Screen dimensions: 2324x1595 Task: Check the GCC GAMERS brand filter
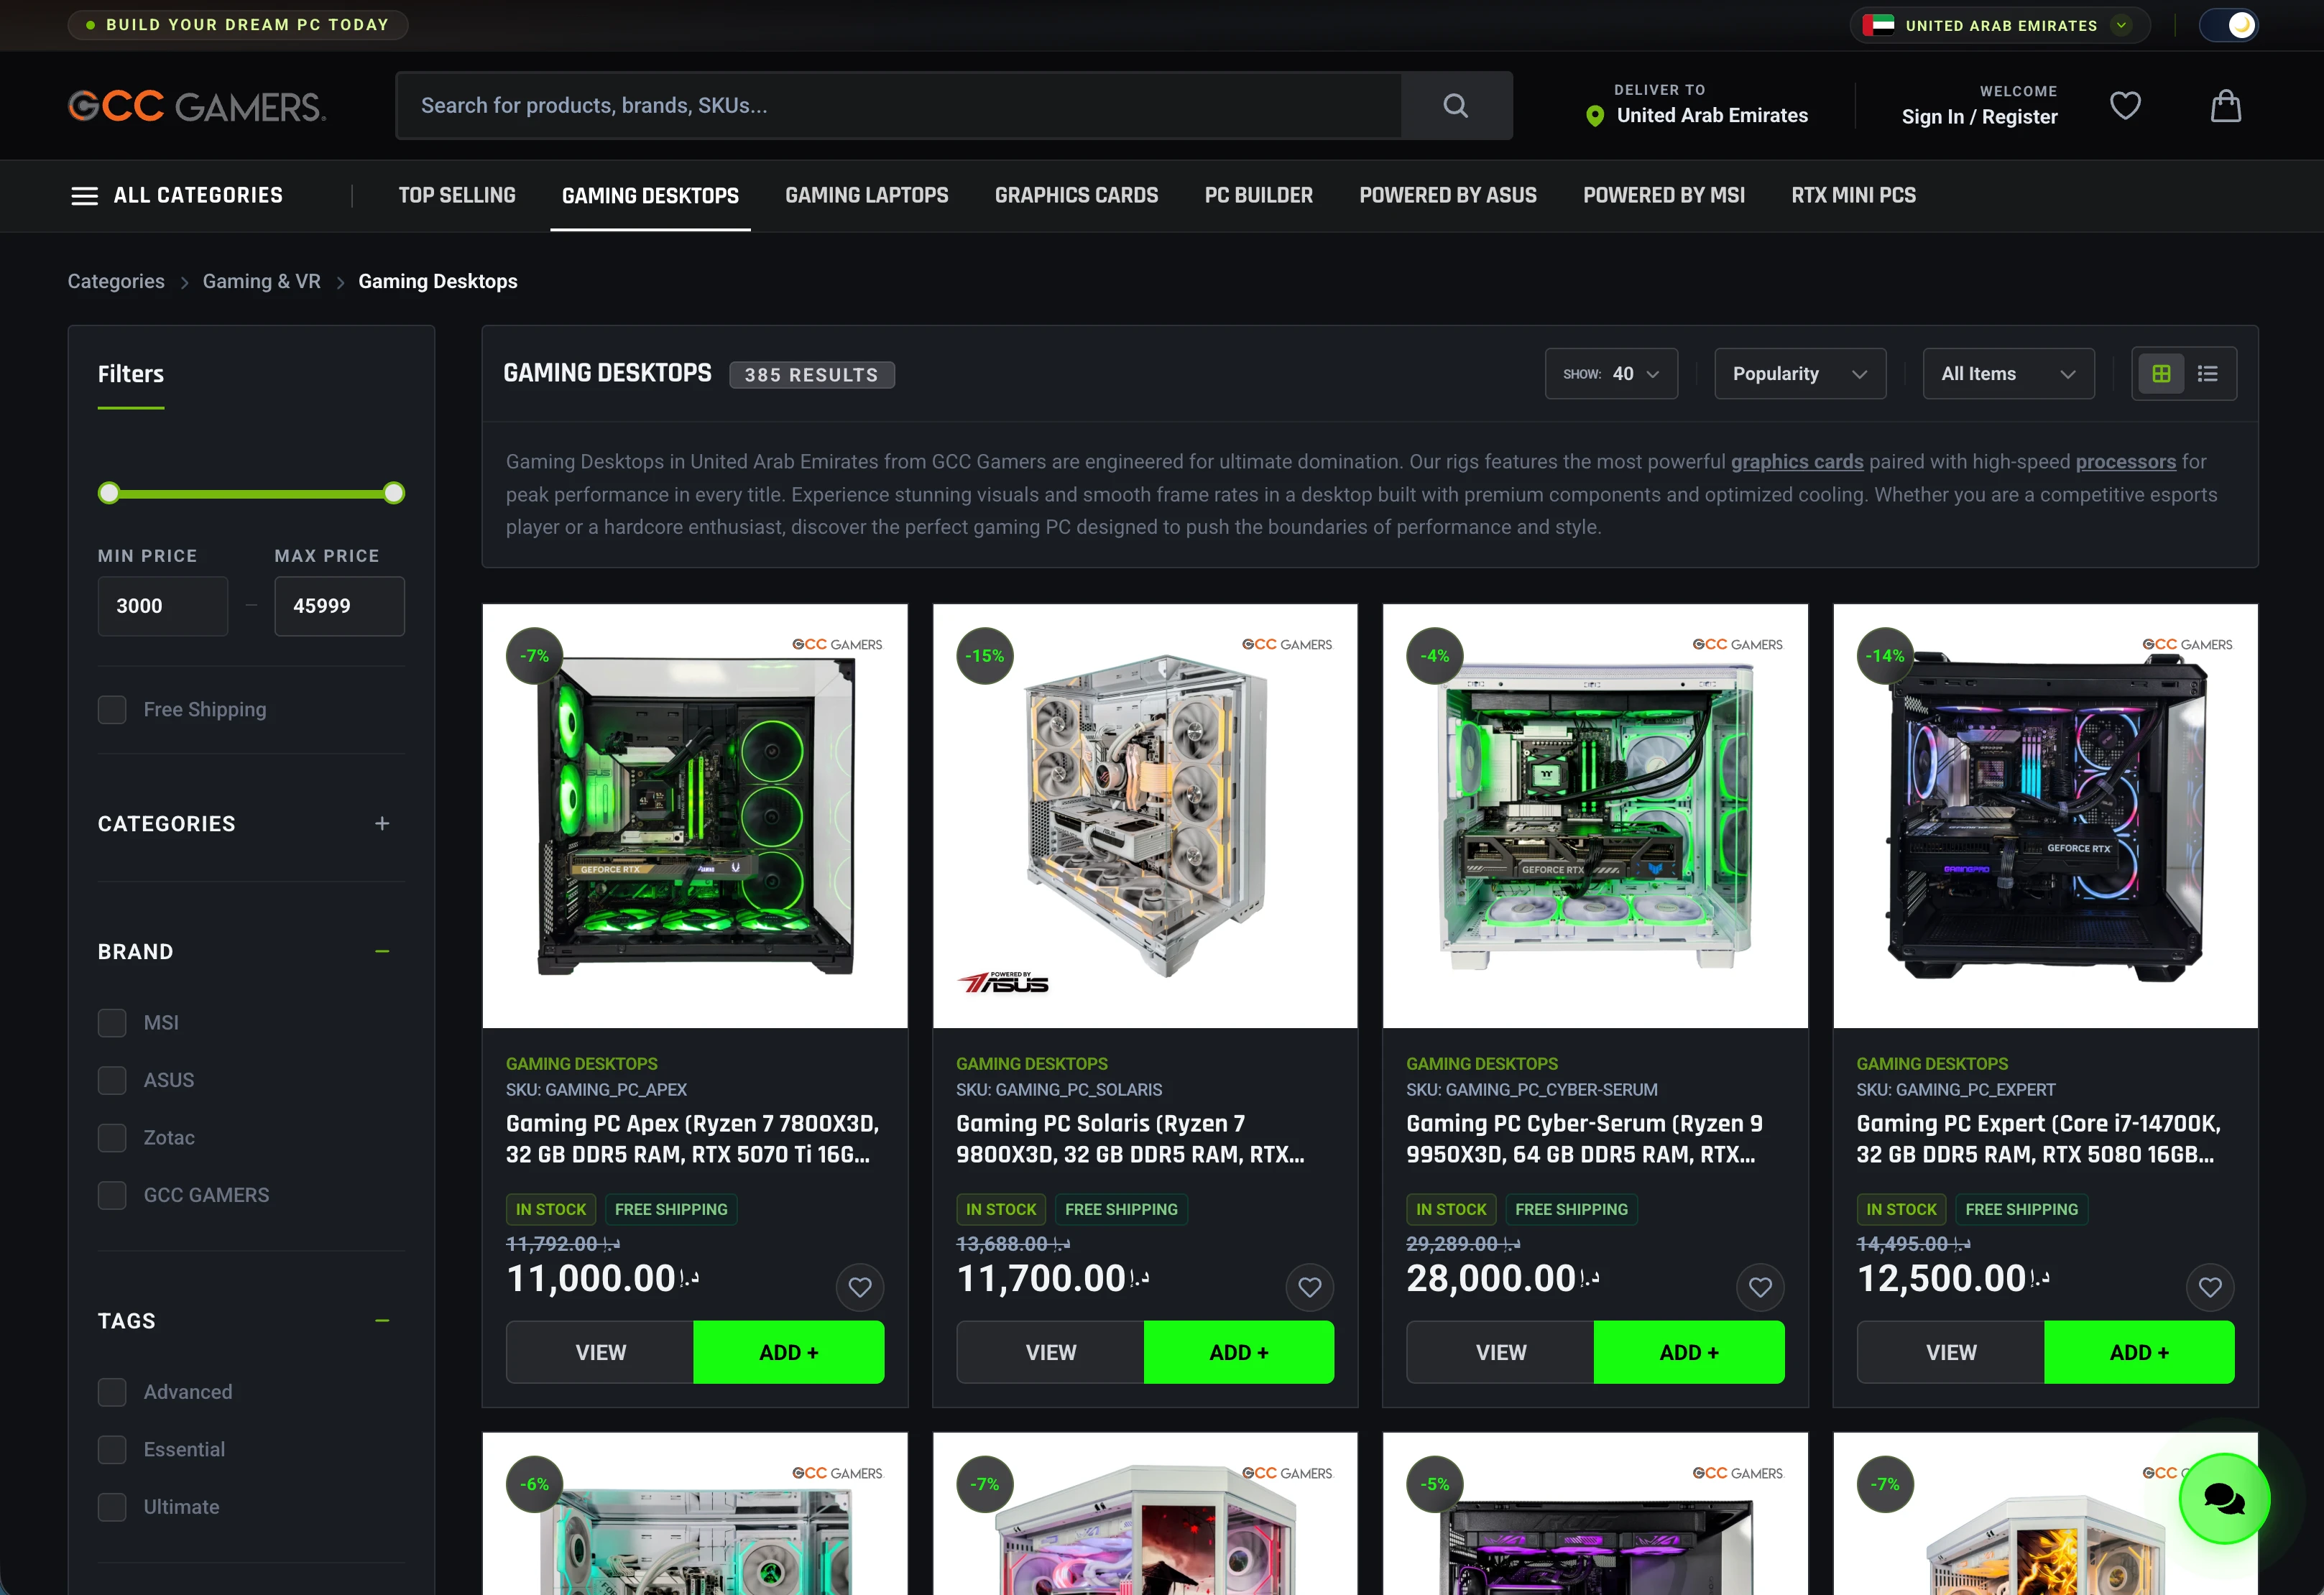click(112, 1195)
